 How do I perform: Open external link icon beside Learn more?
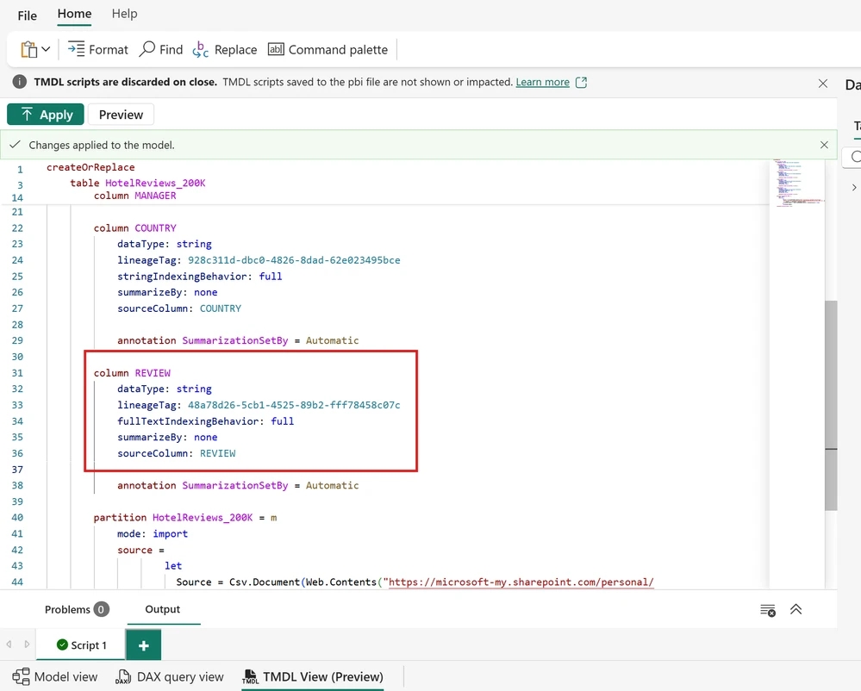(x=581, y=83)
